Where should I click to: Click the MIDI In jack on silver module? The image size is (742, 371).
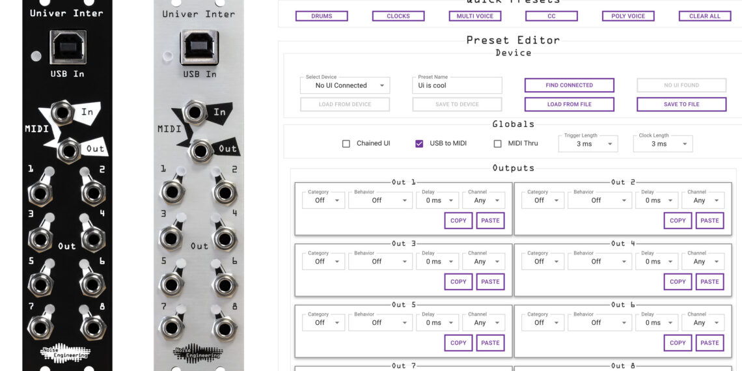[194, 112]
